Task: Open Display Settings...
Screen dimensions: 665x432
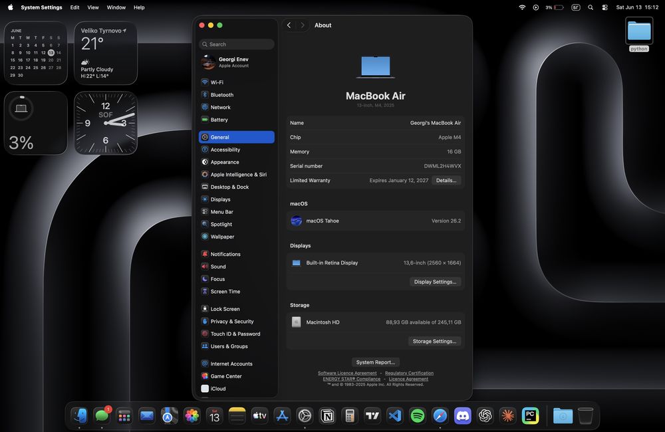Action: [x=435, y=282]
